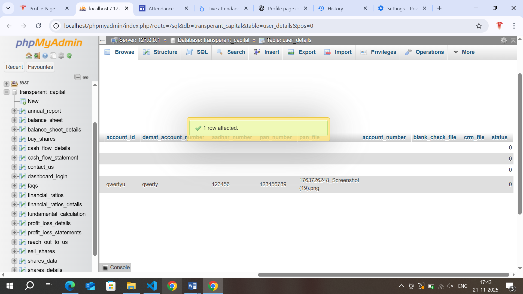This screenshot has width=523, height=294.
Task: Click the horizontal scrollbar thumb
Action: pos(383,275)
